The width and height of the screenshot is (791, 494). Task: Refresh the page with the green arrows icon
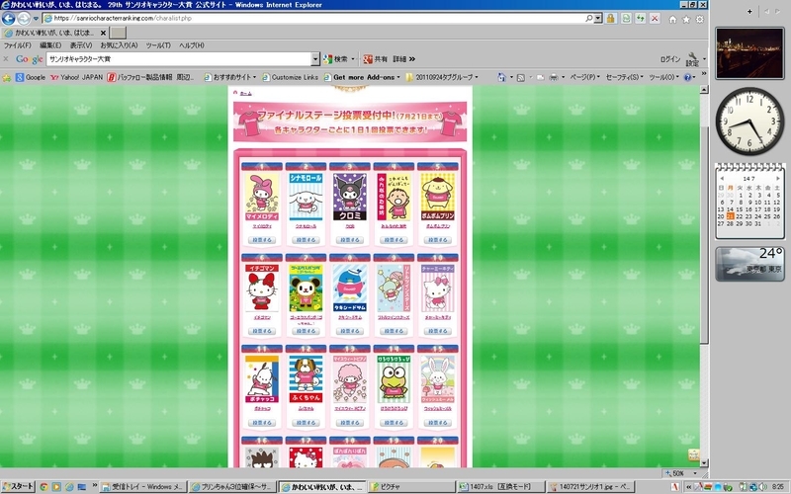tap(640, 19)
